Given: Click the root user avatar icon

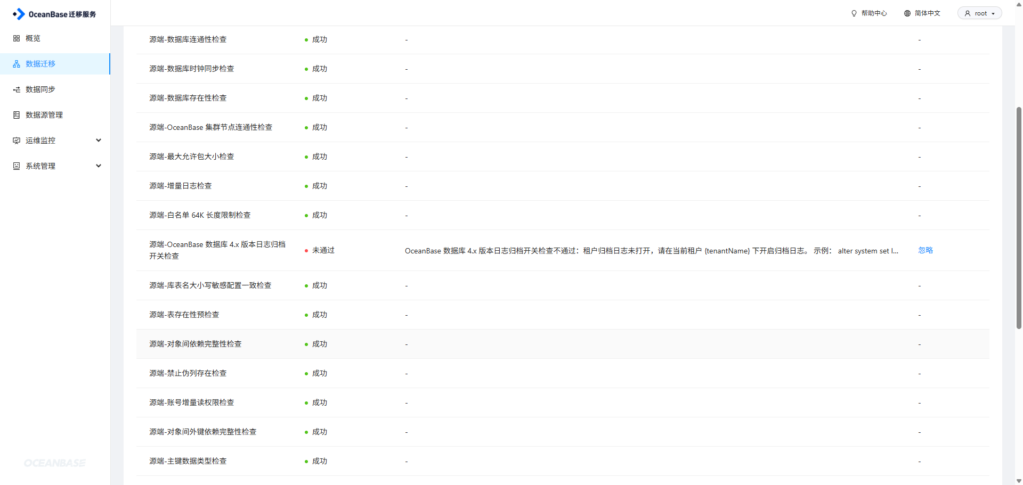Looking at the screenshot, I should [968, 13].
